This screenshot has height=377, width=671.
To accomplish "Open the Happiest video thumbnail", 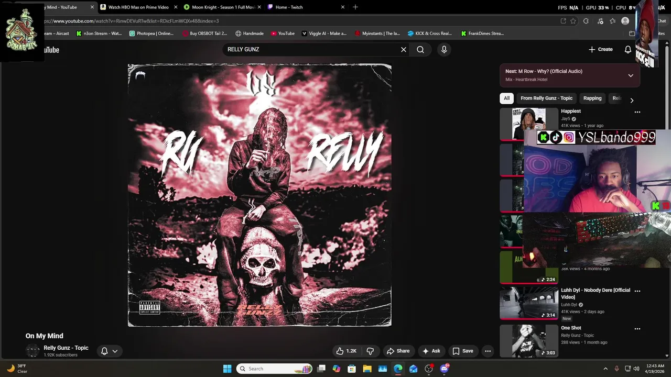I will (x=529, y=124).
